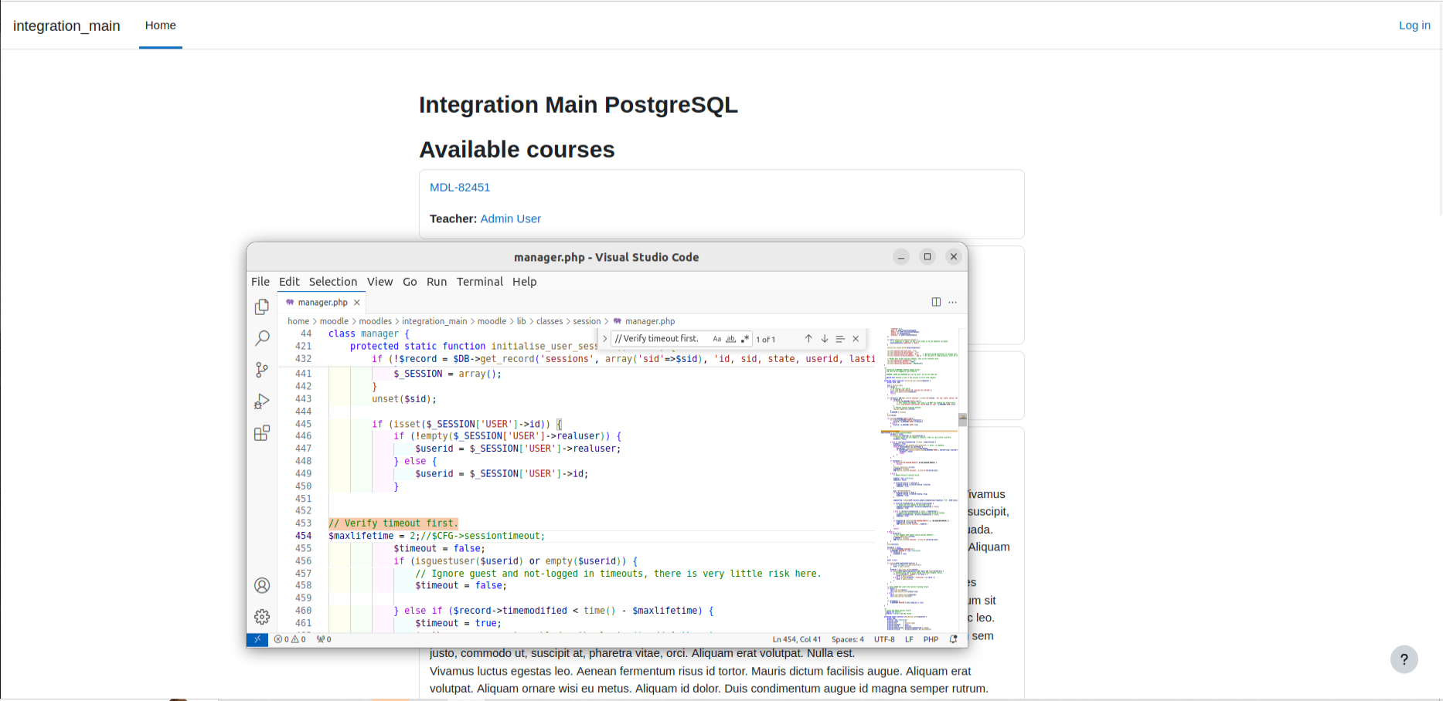
Task: Click the '$timeout = true;' code line
Action: 458,623
